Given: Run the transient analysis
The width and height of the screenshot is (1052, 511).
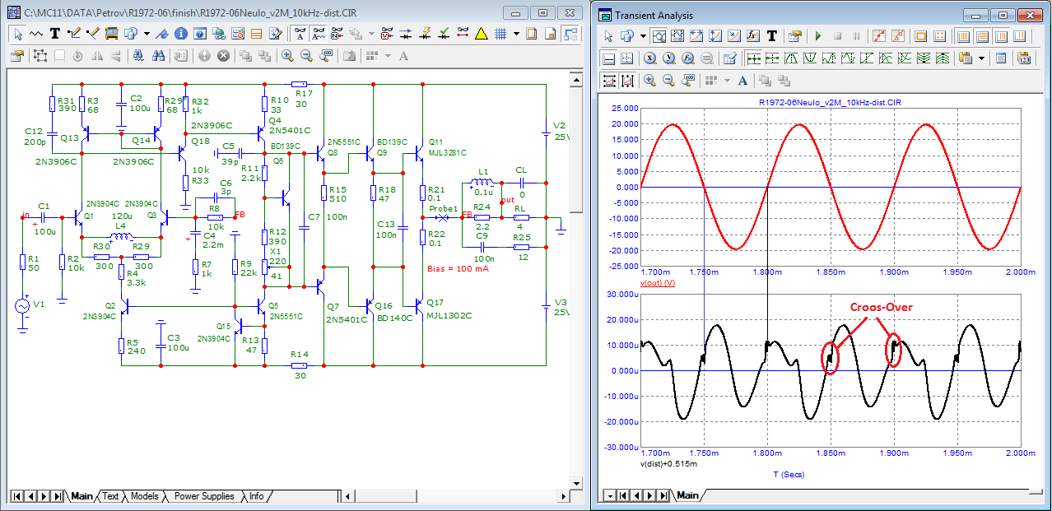Looking at the screenshot, I should (x=817, y=36).
